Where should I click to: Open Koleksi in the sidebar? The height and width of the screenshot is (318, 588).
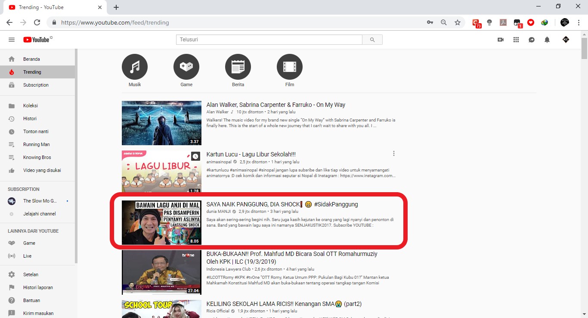coord(37,106)
